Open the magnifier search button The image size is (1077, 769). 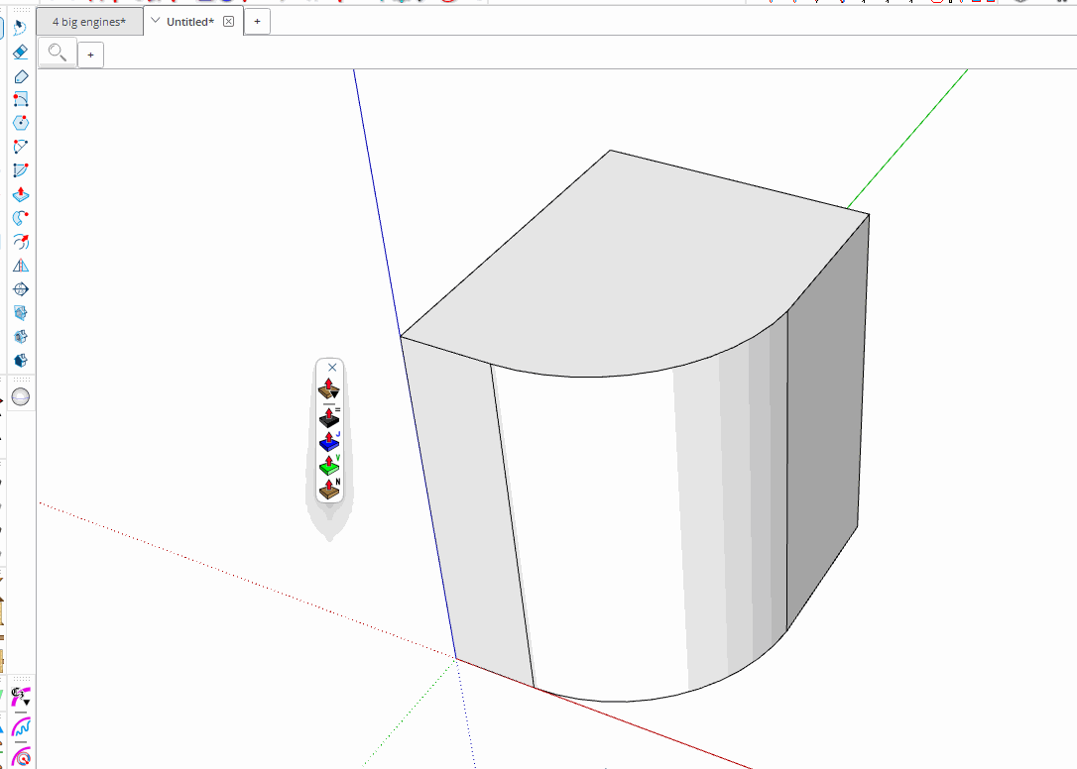[x=57, y=53]
